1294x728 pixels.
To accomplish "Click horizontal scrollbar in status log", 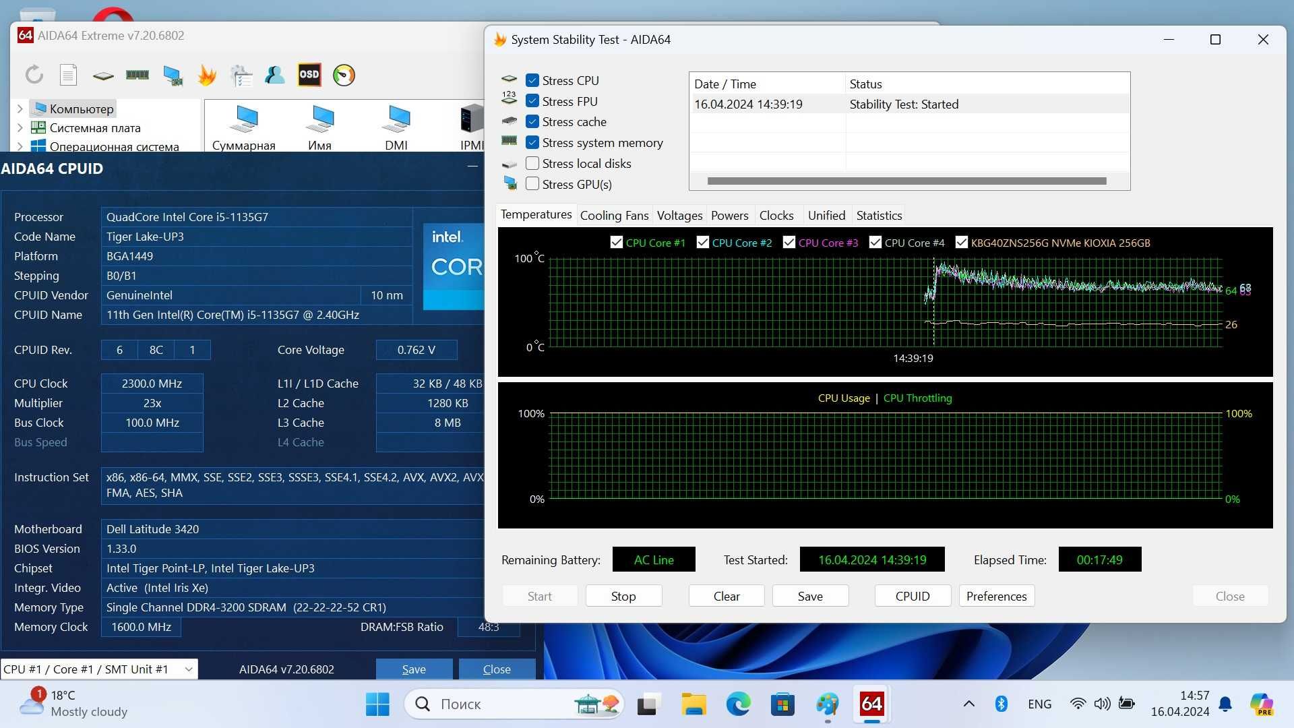I will point(906,181).
